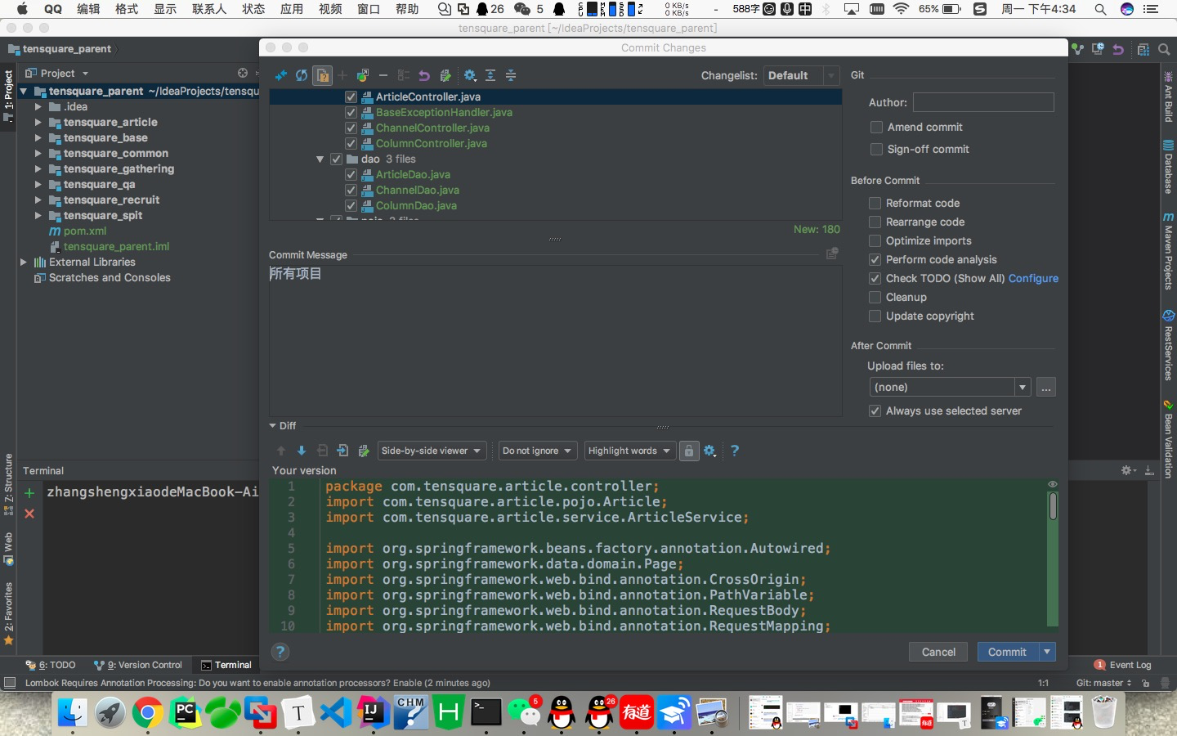Uncheck ArticleController.java checkbox
1177x736 pixels.
351,96
